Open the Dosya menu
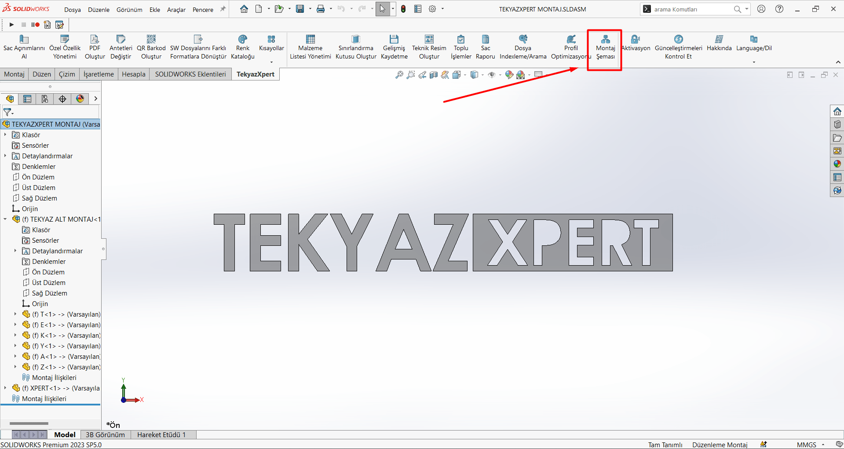This screenshot has width=844, height=449. tap(73, 10)
